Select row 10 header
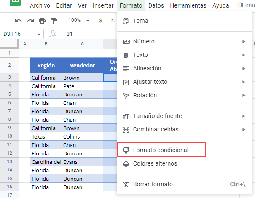This screenshot has width=255, height=198. pyautogui.click(x=9, y=136)
